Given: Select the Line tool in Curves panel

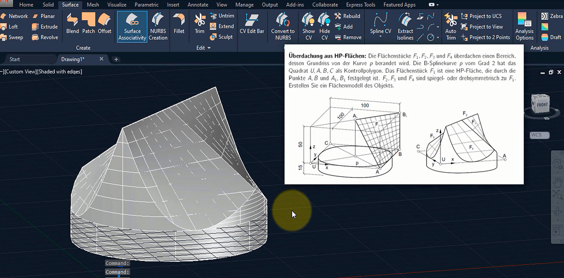Looking at the screenshot, I should point(421,37).
